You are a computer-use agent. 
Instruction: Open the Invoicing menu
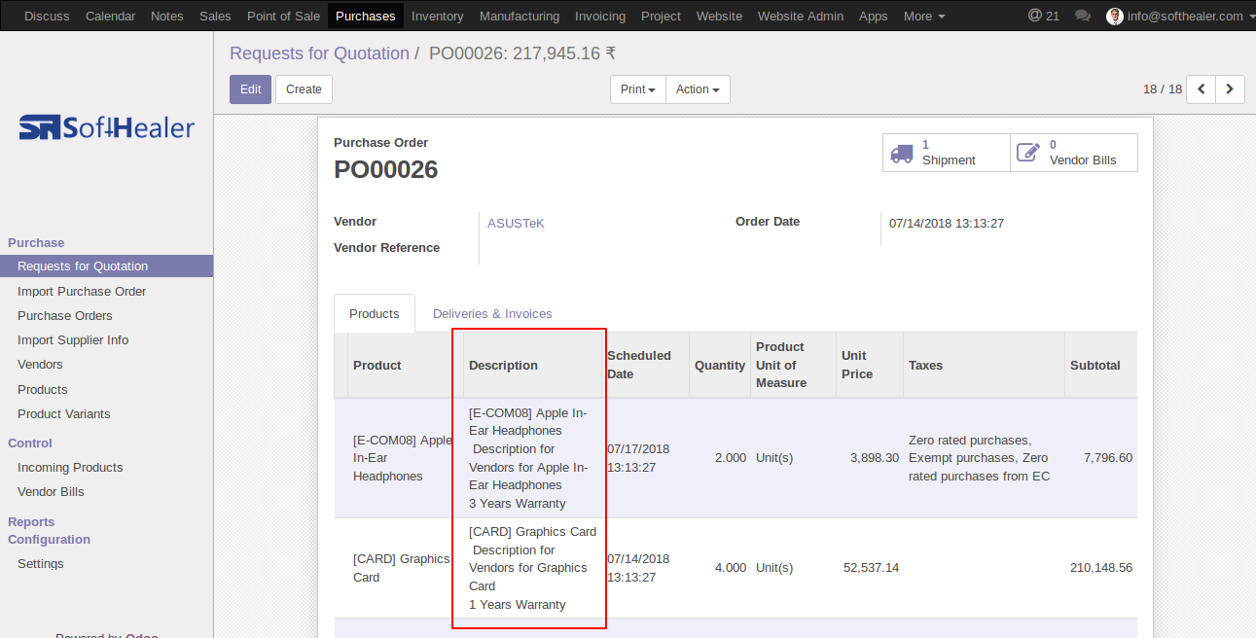click(600, 17)
